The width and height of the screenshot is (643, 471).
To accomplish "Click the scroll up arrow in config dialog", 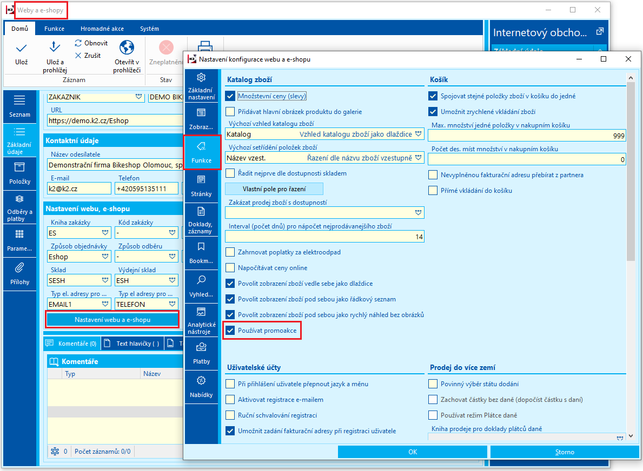I will (631, 78).
